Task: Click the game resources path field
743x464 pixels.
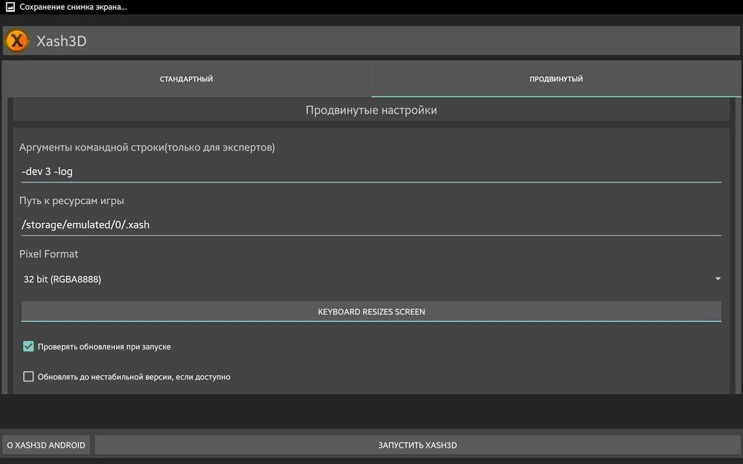Action: (x=371, y=225)
